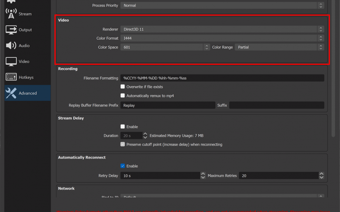
Task: Switch to the Hotkeys settings tab
Action: 26,77
